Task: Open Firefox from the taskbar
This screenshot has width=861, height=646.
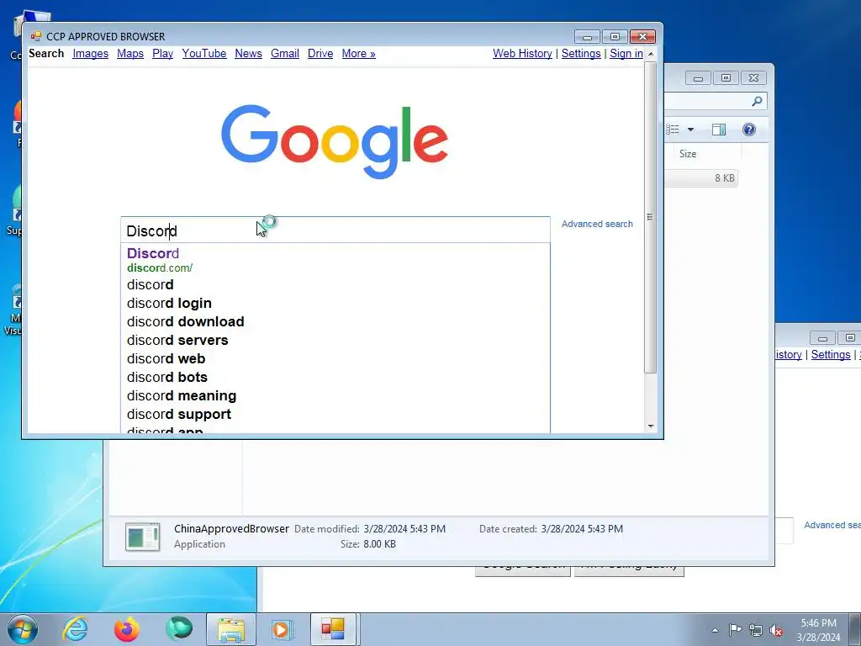Action: pos(127,629)
